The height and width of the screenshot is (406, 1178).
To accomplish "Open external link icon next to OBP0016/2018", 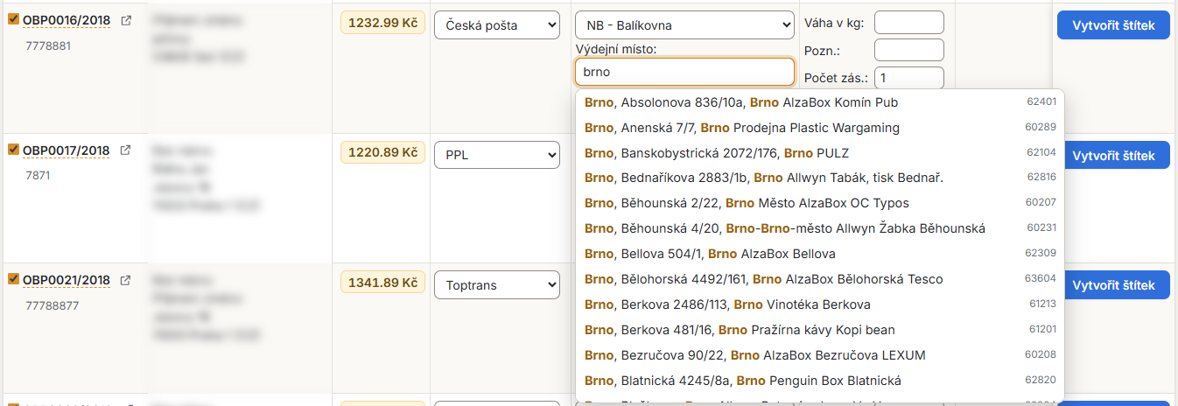I will [125, 21].
